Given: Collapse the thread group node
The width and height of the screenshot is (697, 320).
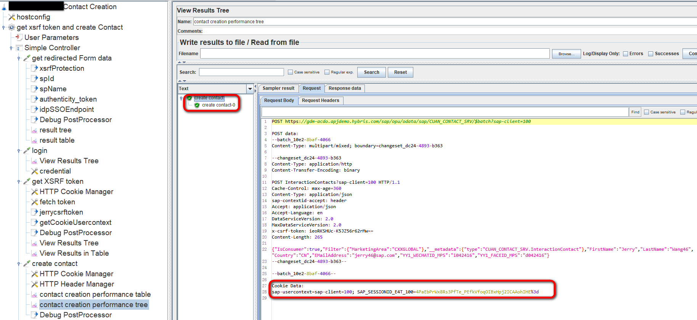Looking at the screenshot, I should coord(4,27).
